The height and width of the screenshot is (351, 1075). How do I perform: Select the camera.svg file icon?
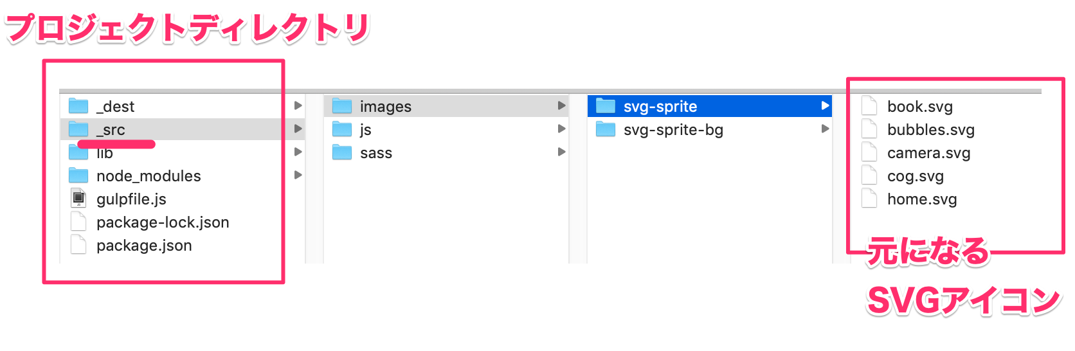click(x=869, y=152)
